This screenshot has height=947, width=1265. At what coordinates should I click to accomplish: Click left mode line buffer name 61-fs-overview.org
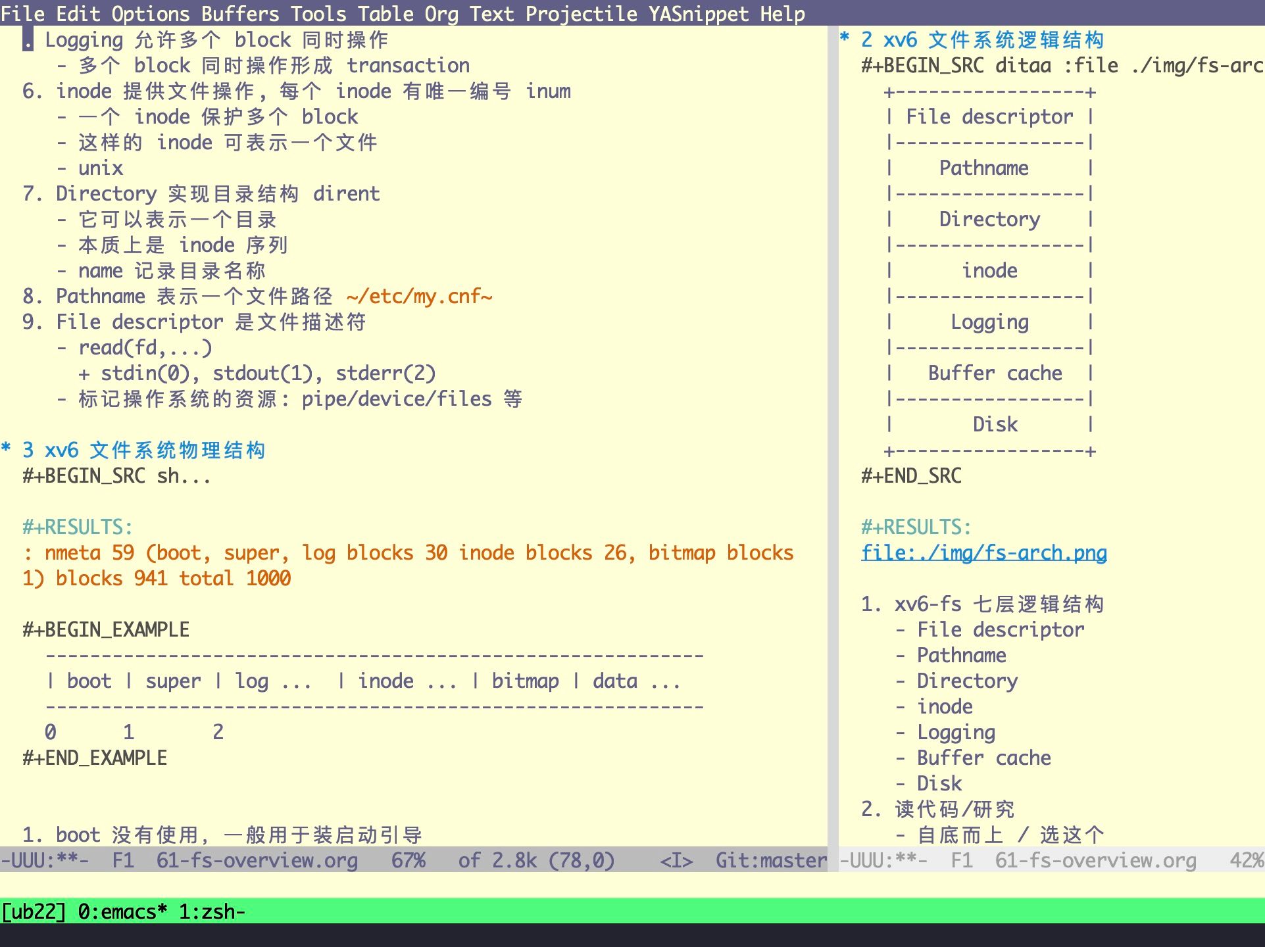[257, 860]
